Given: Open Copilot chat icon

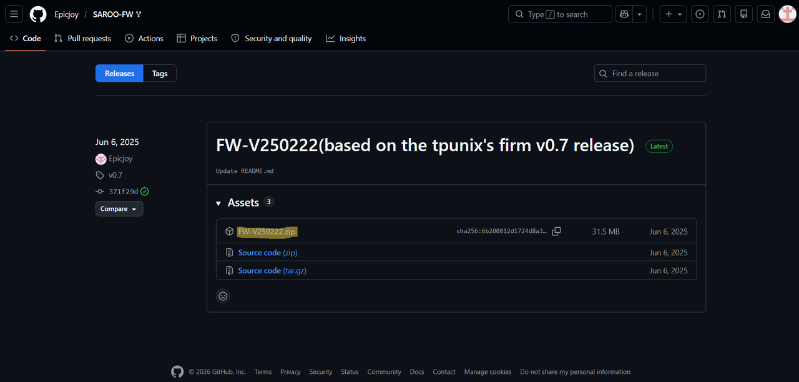Looking at the screenshot, I should click(624, 14).
